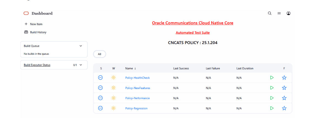Sort by the Name column header
Image resolution: width=309 pixels, height=121 pixels.
tap(130, 68)
